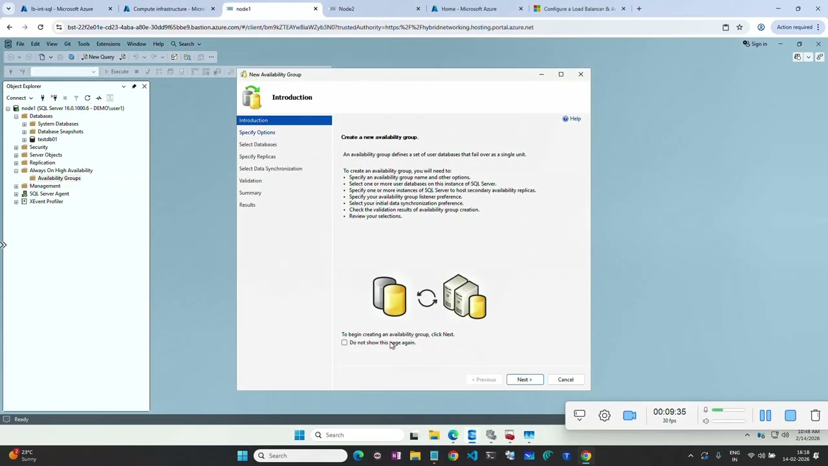Click the remote Windows Start button

[299, 436]
